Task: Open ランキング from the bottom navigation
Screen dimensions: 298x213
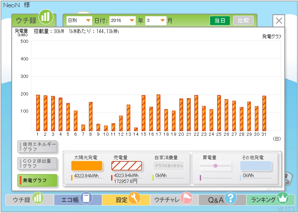Action: pyautogui.click(x=271, y=200)
